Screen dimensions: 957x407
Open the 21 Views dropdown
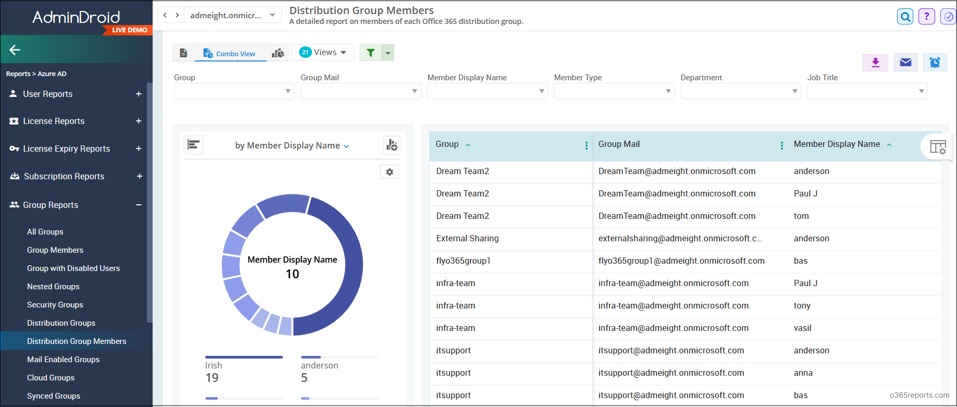(323, 52)
